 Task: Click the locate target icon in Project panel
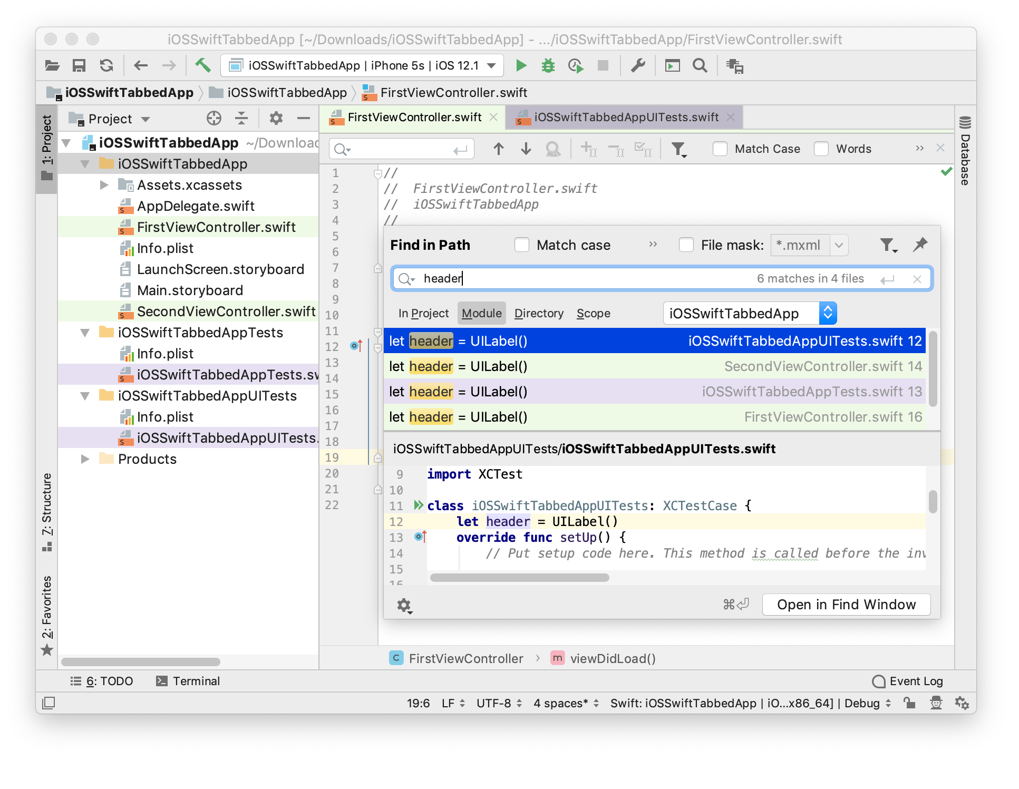pyautogui.click(x=214, y=118)
